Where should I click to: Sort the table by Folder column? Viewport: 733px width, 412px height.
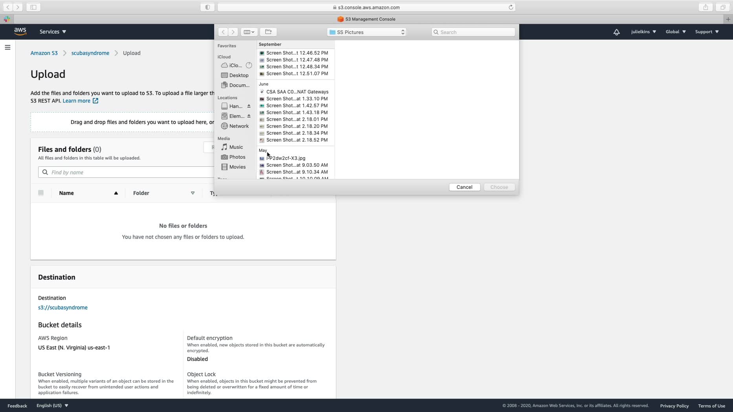(164, 193)
